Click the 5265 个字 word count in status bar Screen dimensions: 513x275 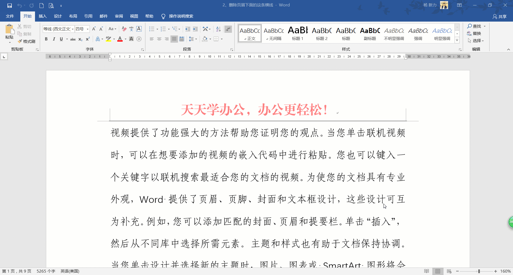click(46, 271)
